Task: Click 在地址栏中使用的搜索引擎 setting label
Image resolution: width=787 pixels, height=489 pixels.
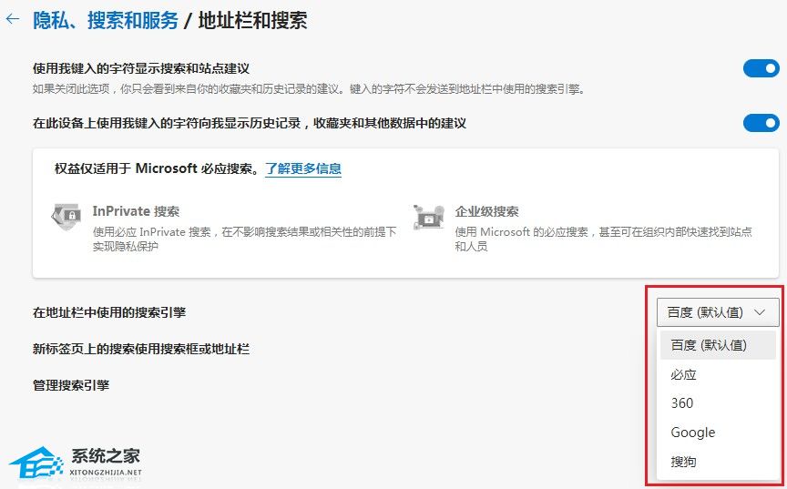Action: tap(109, 312)
